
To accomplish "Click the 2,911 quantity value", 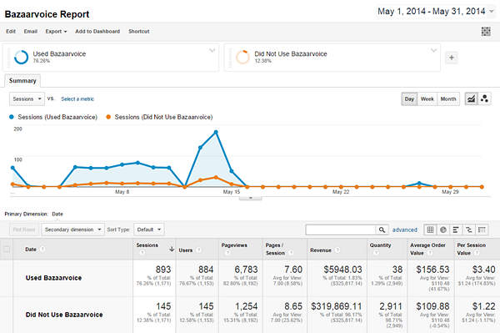I will point(391,306).
